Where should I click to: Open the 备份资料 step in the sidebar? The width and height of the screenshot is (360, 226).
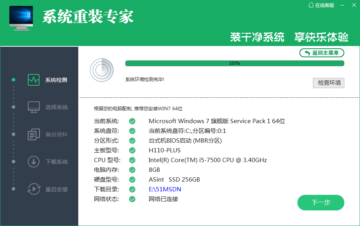(x=56, y=134)
